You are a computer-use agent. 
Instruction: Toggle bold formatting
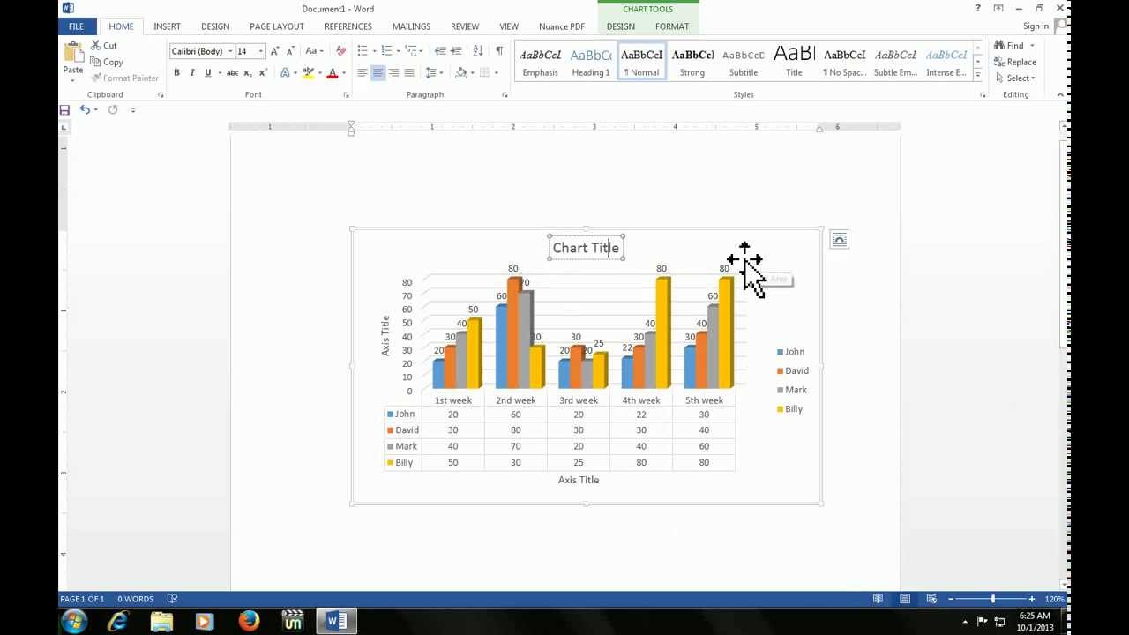click(176, 73)
